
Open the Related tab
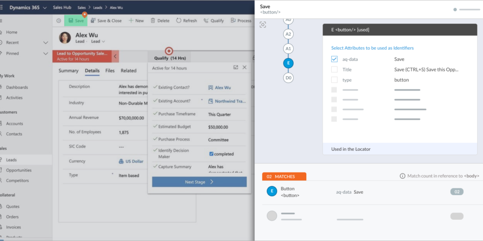coord(128,71)
